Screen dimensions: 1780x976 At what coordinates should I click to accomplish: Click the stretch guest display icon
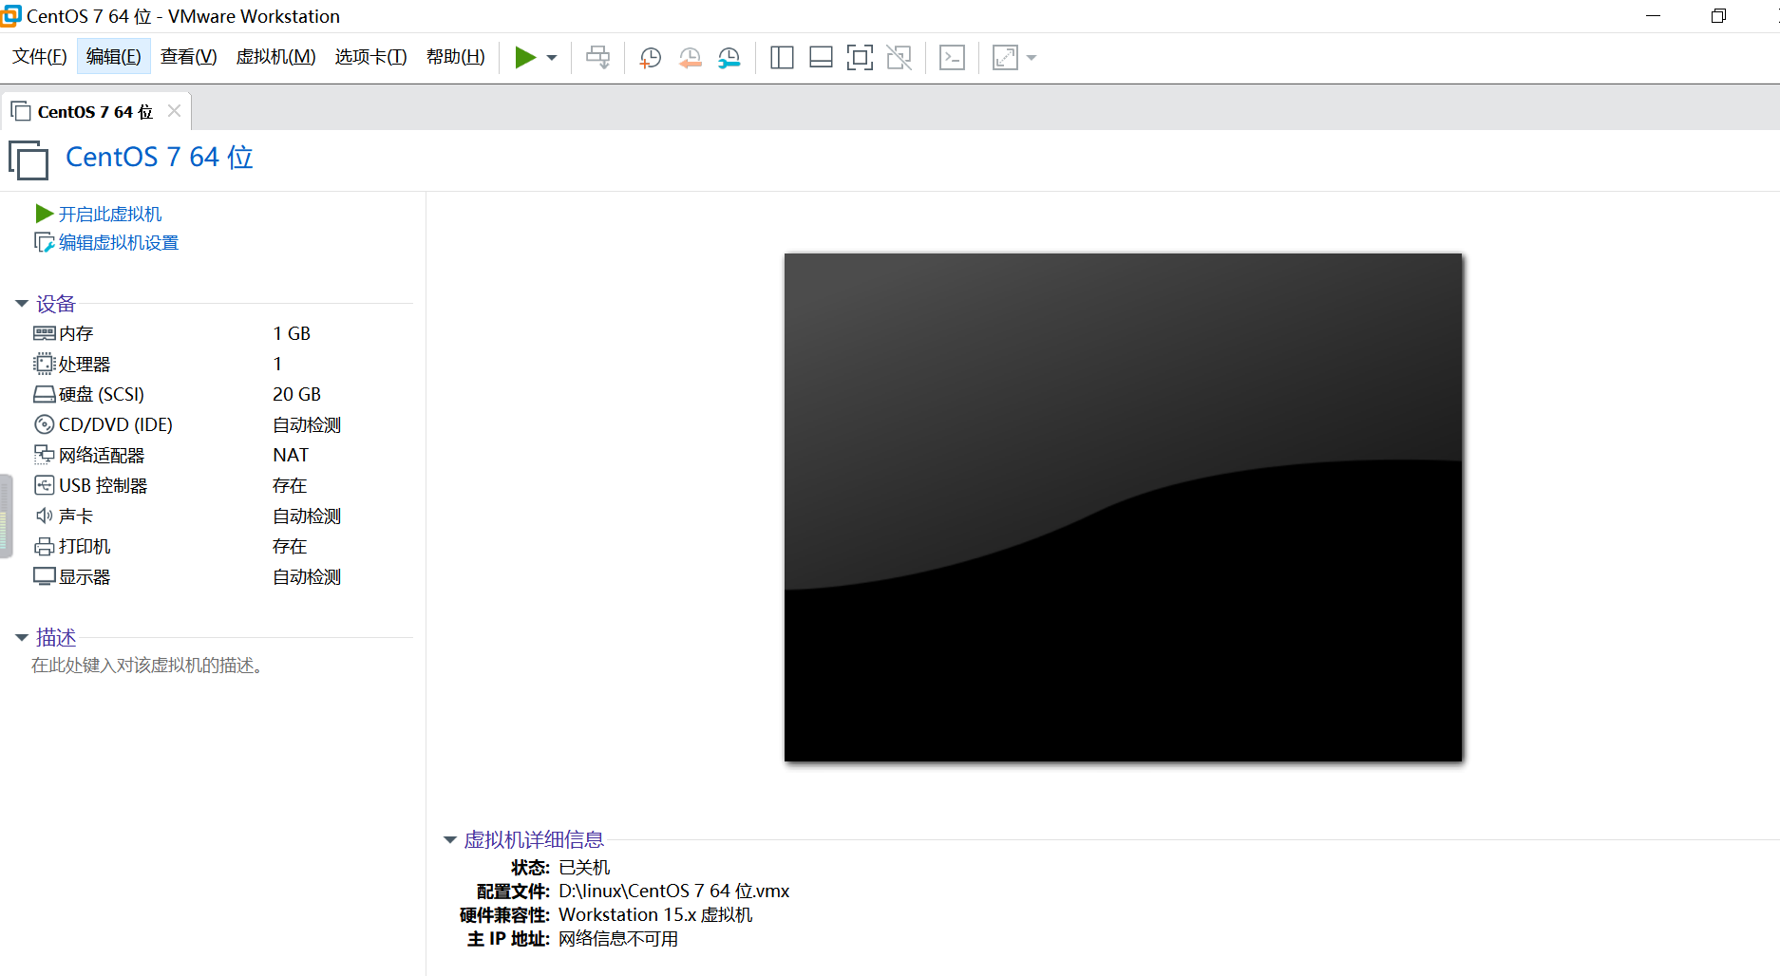click(1005, 58)
